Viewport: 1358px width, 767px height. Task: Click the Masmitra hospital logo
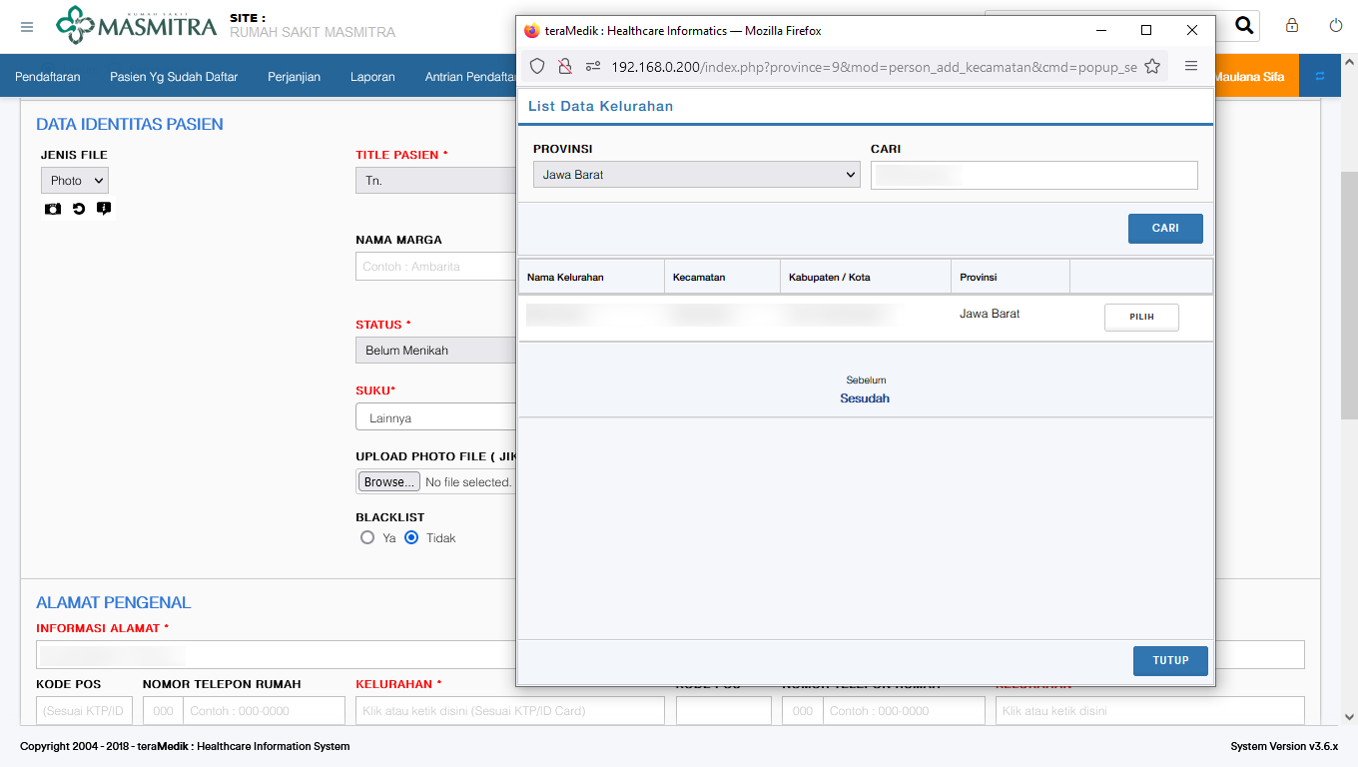136,25
